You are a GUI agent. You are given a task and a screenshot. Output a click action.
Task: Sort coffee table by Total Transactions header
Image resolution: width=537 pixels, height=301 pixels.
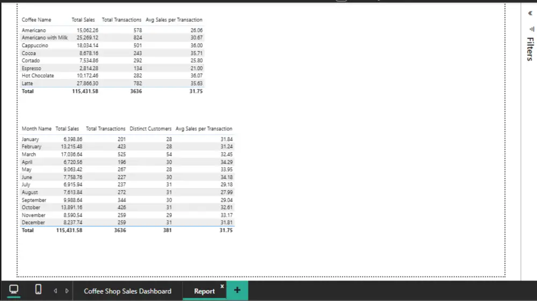[x=121, y=20]
